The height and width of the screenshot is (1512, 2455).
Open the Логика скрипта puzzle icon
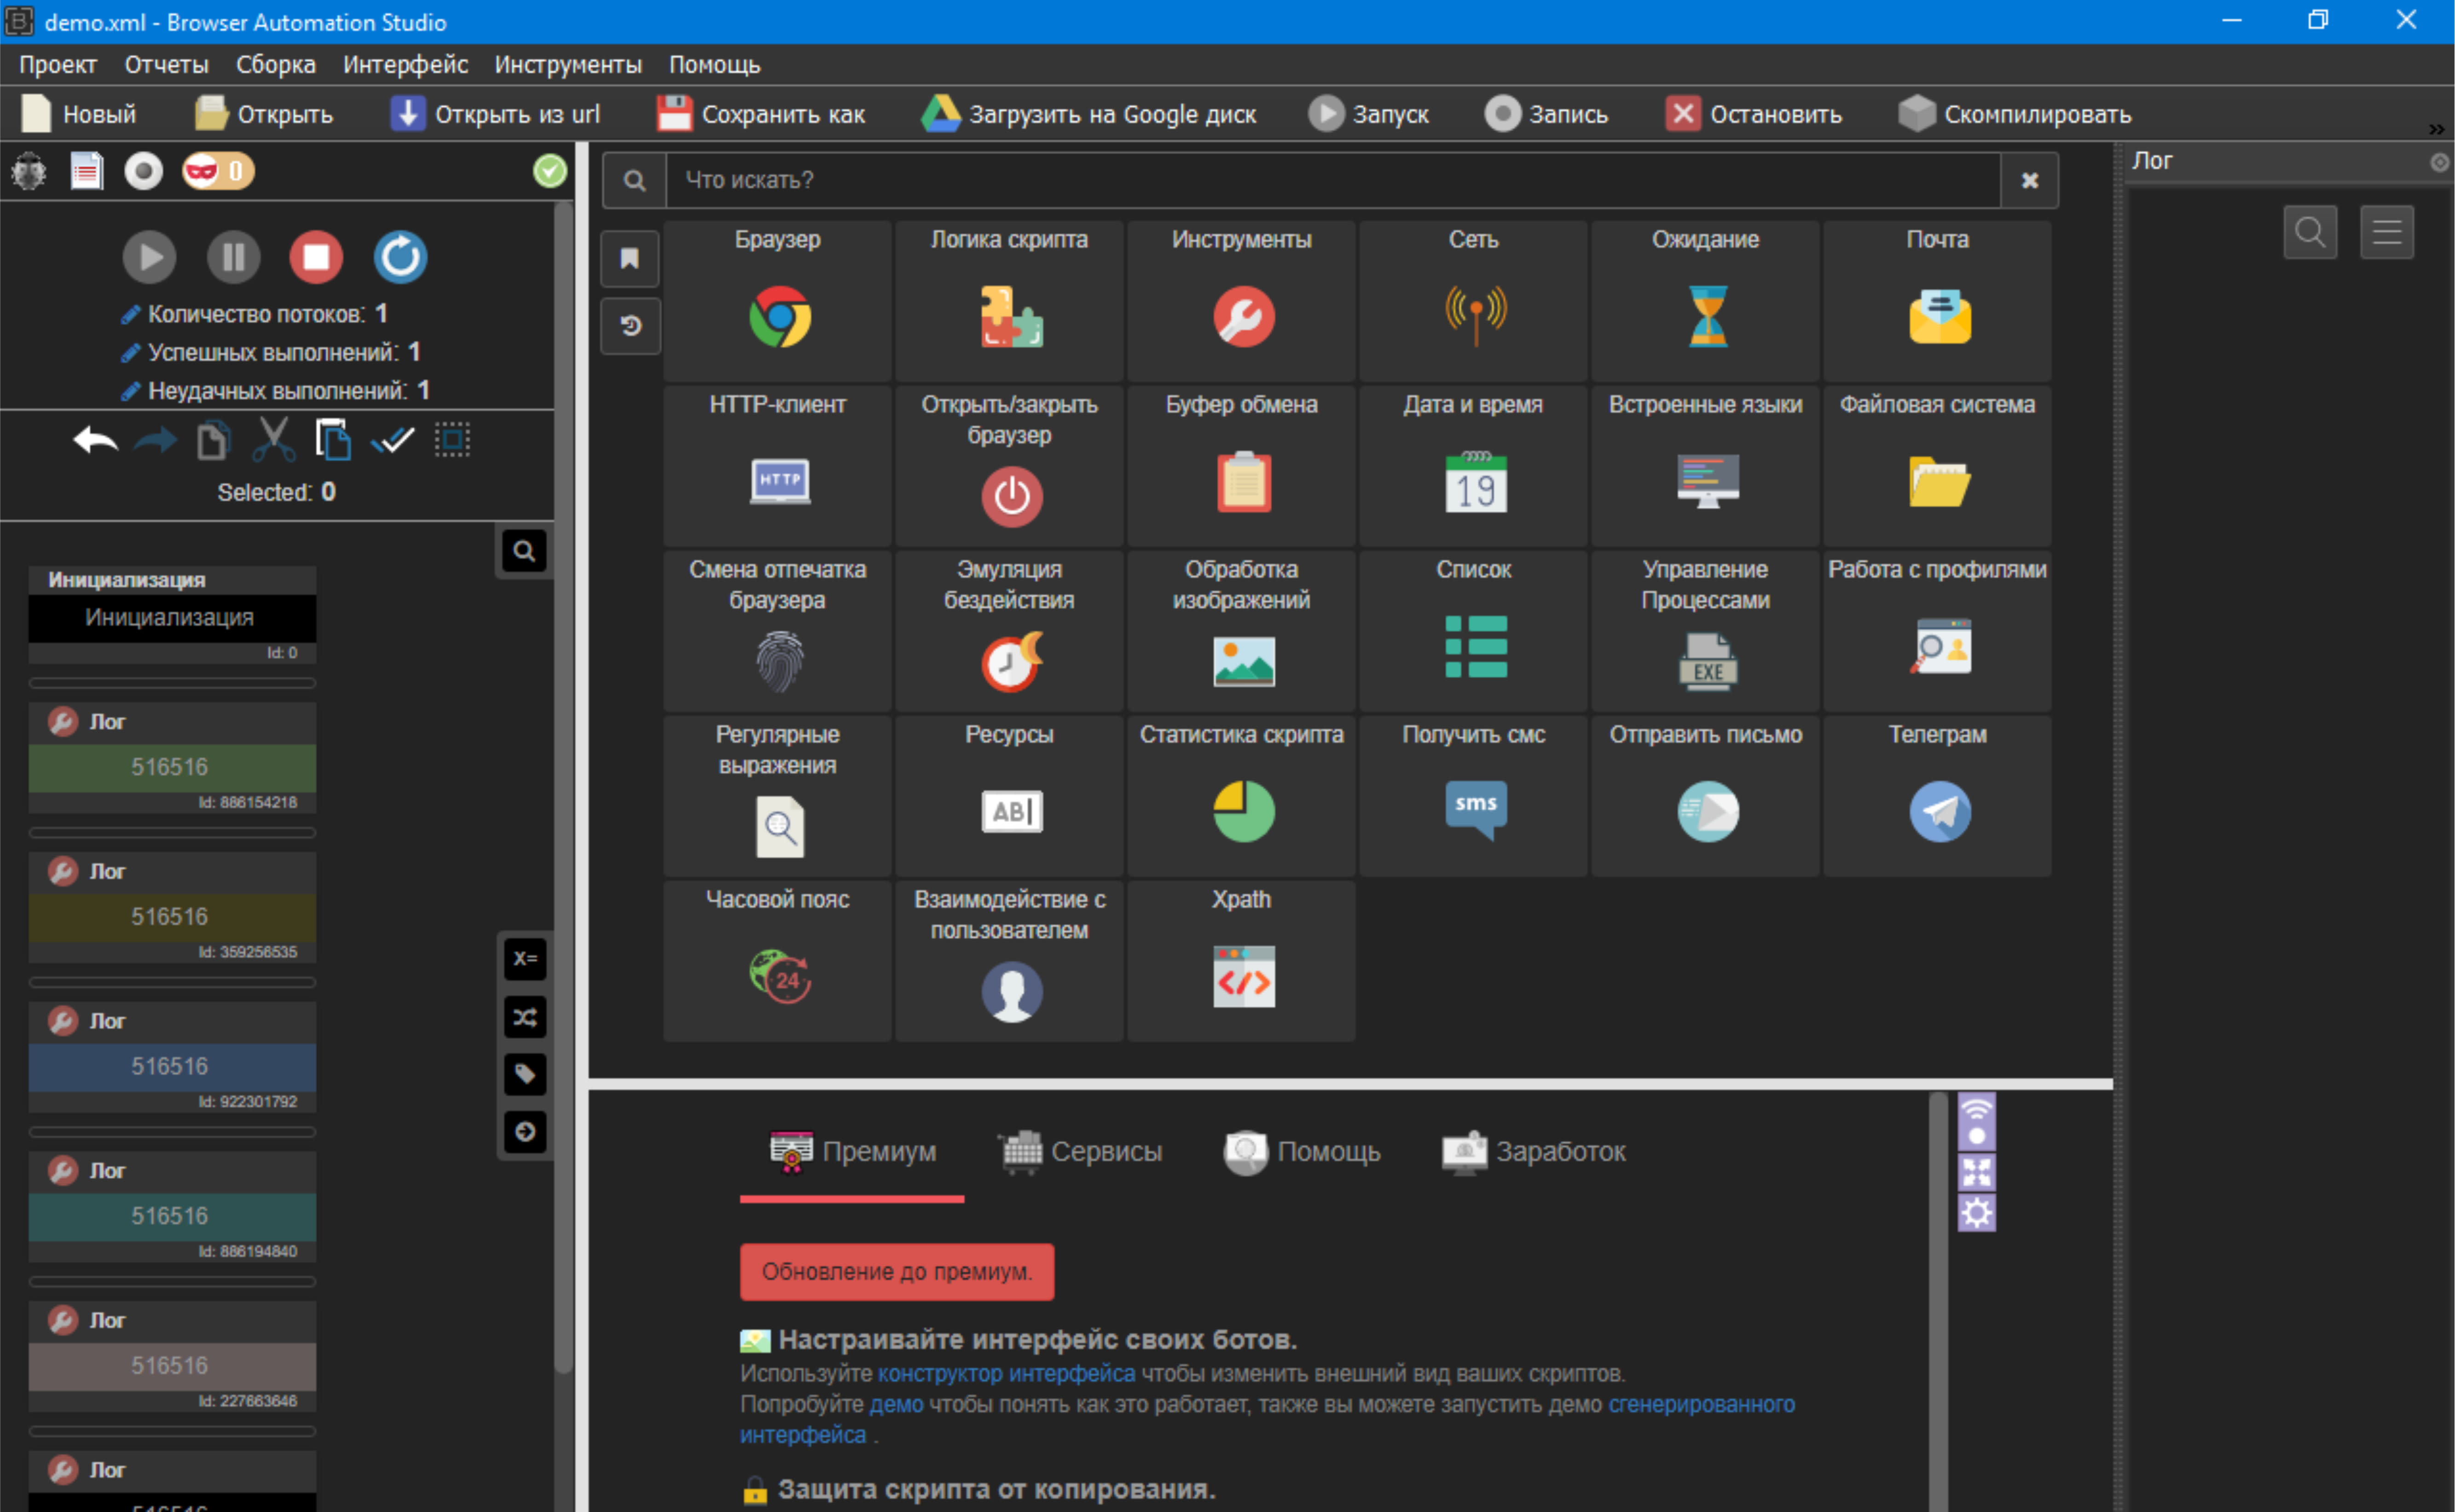(x=1011, y=316)
